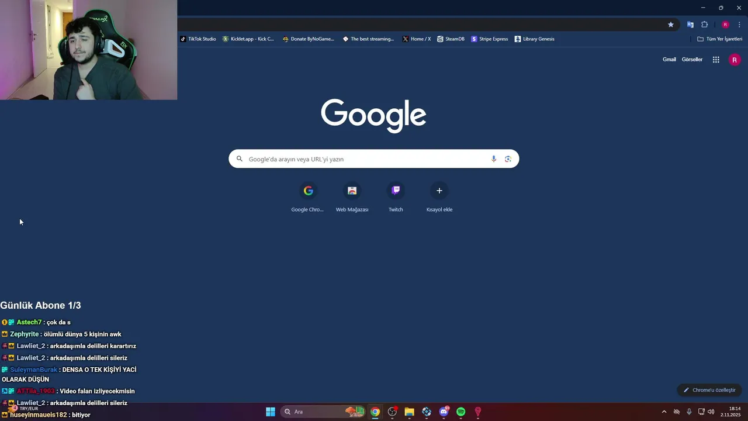Open the Windows Start menu
748x421 pixels.
coord(271,412)
